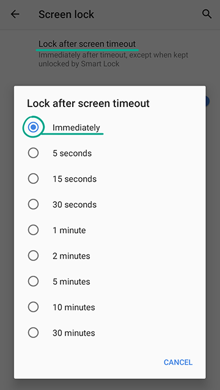The width and height of the screenshot is (220, 390).
Task: Click the '30 minutes' text label
Action: click(74, 333)
